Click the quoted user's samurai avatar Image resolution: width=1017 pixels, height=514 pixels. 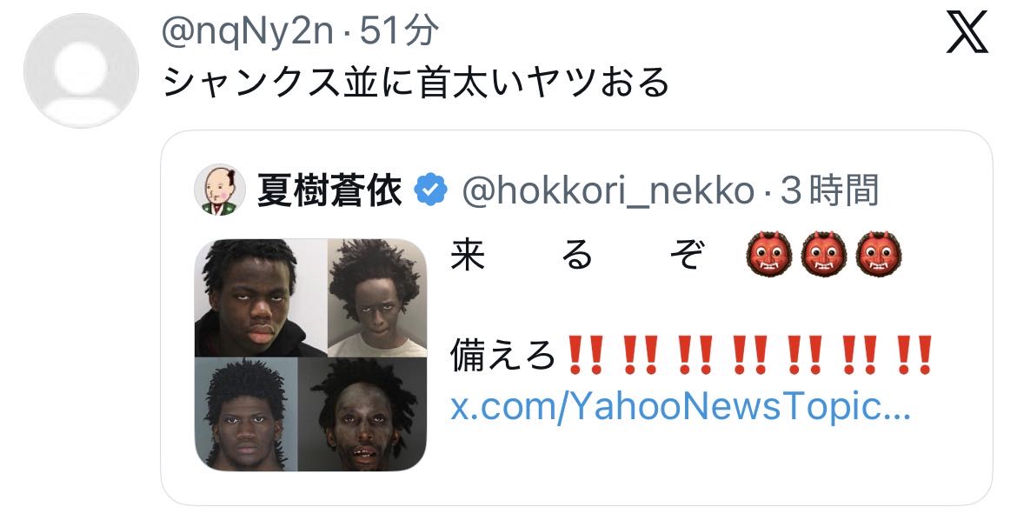[x=220, y=190]
